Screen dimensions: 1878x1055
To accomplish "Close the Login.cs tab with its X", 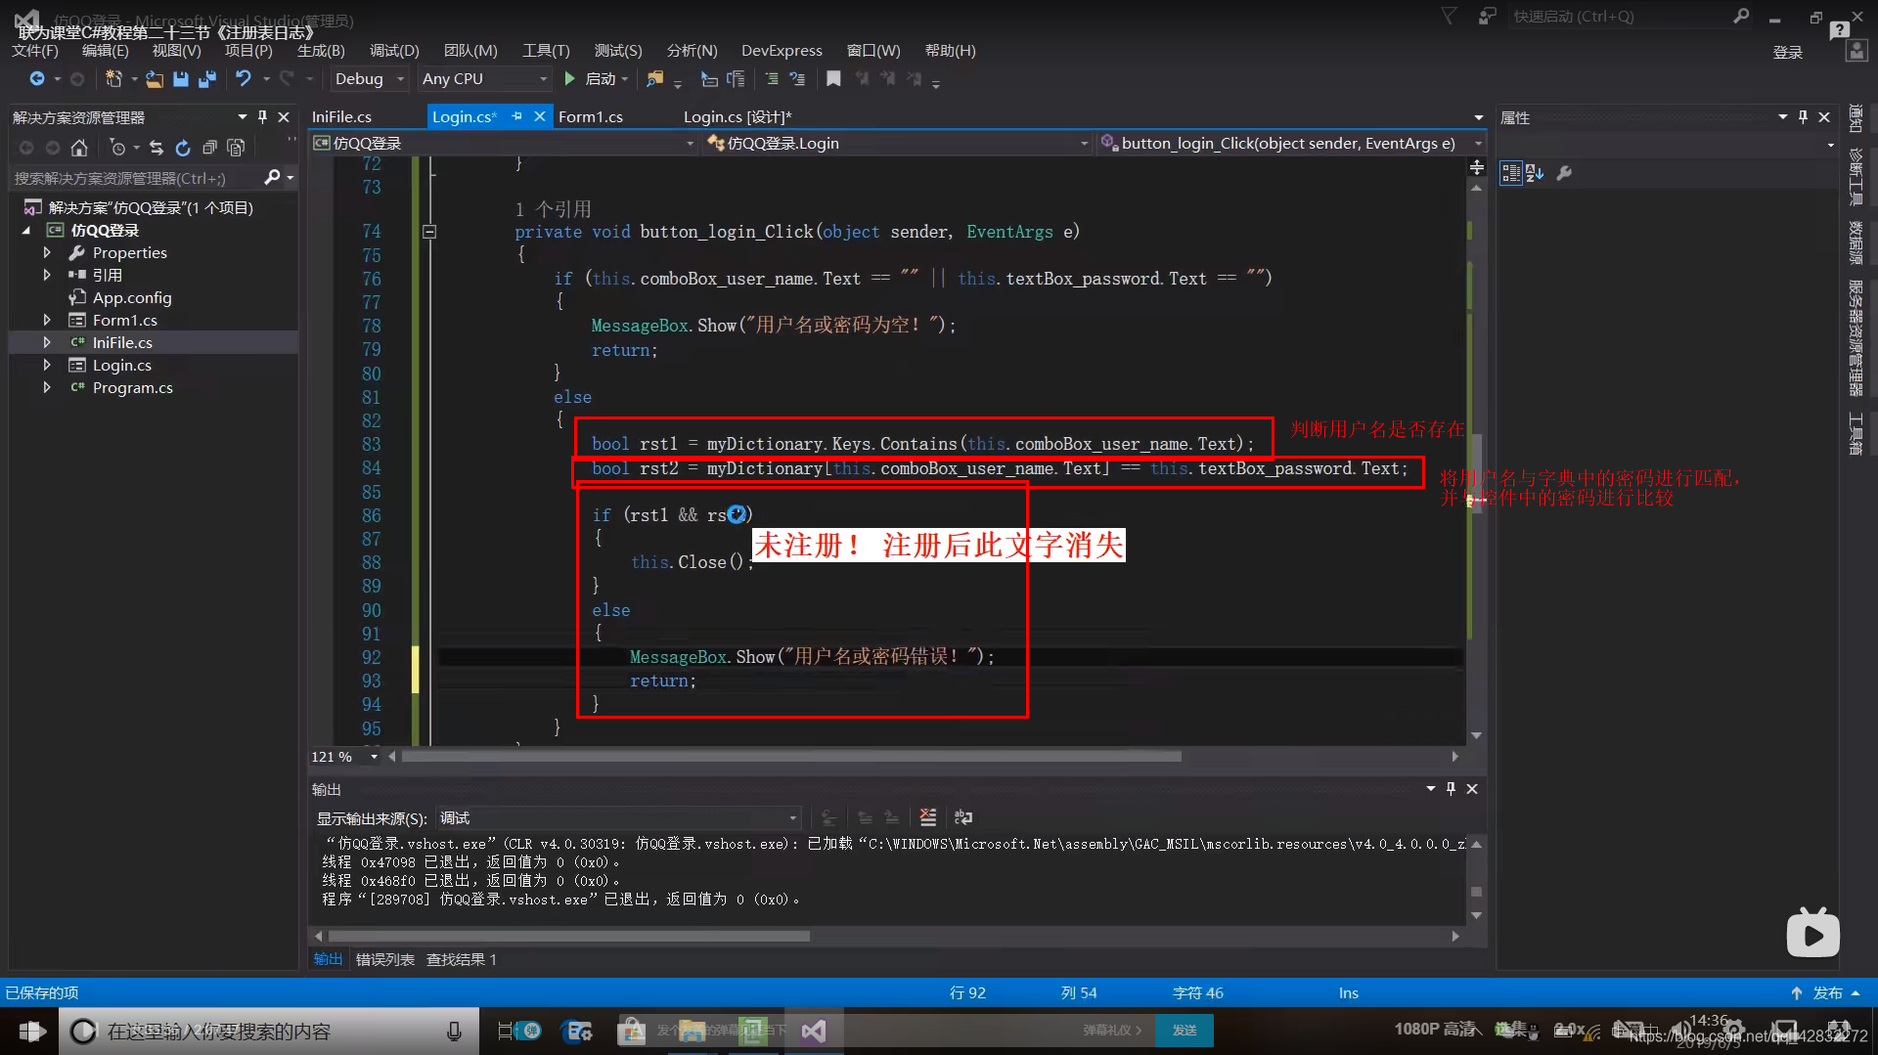I will tap(540, 116).
